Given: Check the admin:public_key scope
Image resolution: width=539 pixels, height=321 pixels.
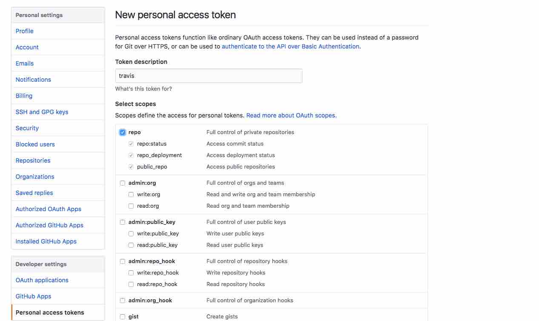Looking at the screenshot, I should pos(123,222).
